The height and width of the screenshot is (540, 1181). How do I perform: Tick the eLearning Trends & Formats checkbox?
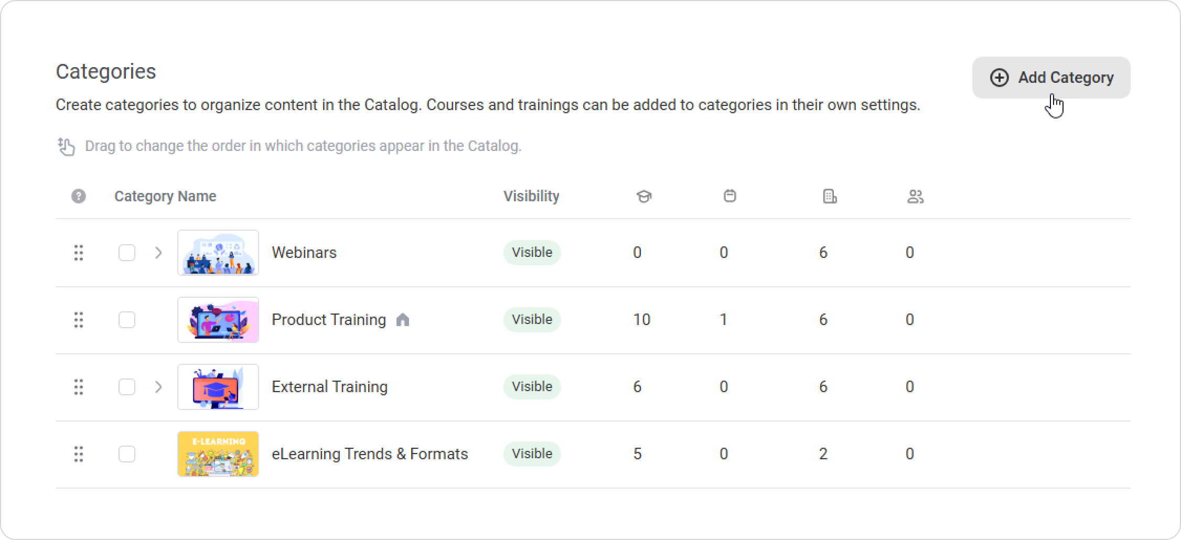(x=127, y=454)
